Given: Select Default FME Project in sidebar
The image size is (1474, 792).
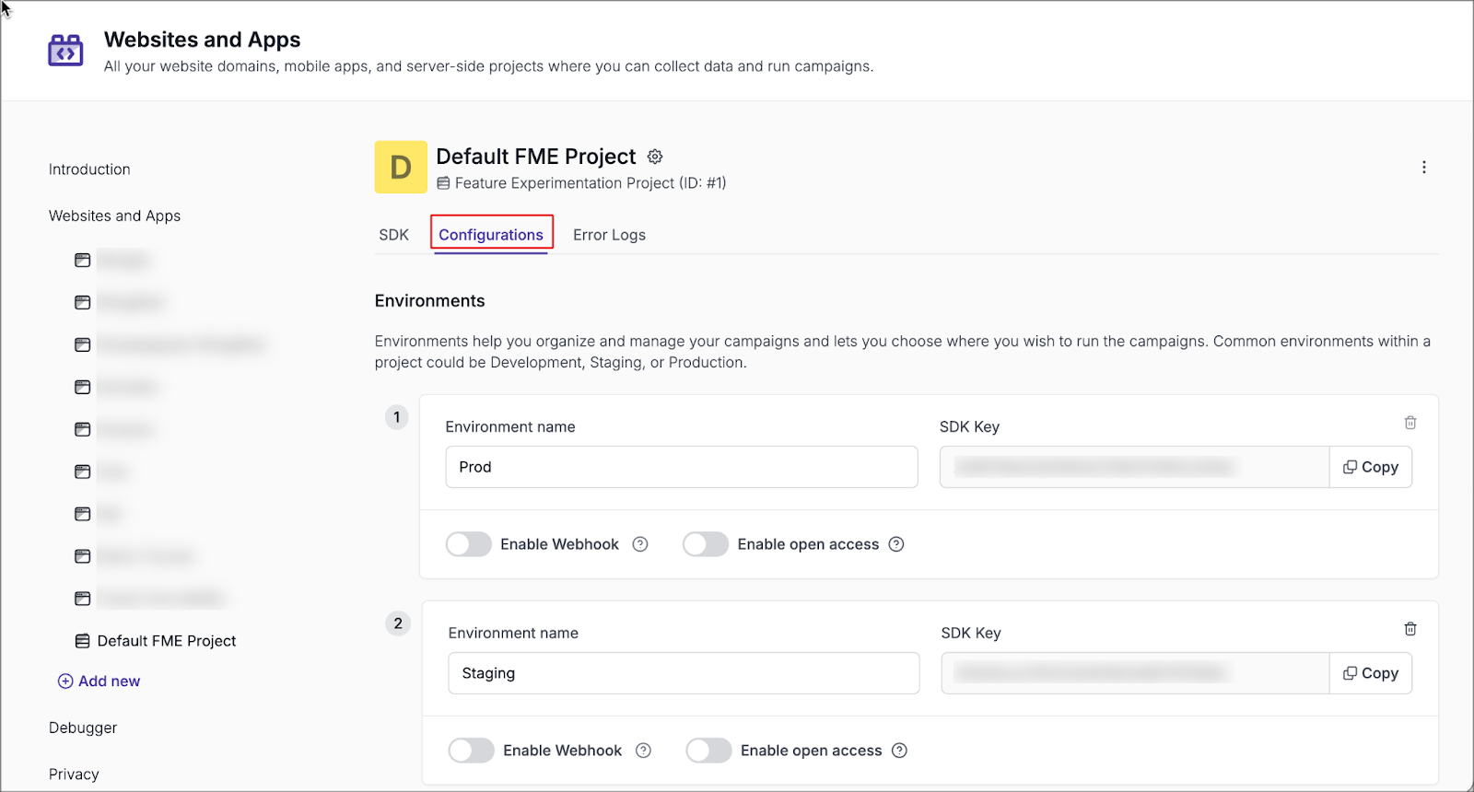Looking at the screenshot, I should click(166, 641).
